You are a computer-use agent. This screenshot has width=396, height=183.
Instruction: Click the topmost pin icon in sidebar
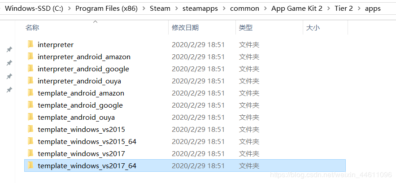pyautogui.click(x=9, y=49)
